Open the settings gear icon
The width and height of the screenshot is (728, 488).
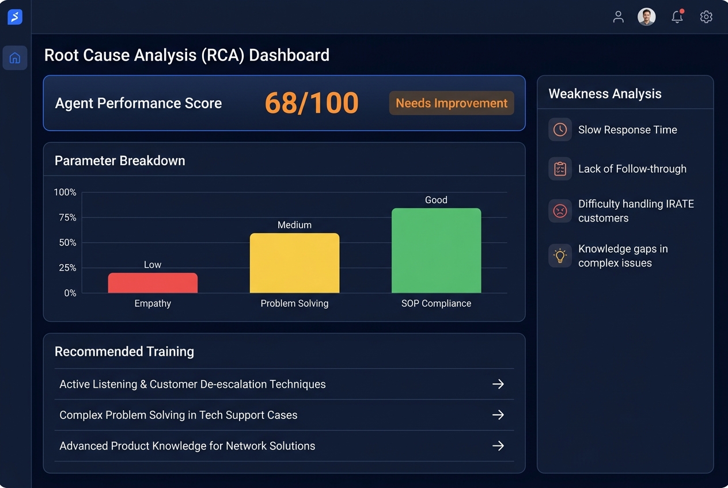point(706,17)
